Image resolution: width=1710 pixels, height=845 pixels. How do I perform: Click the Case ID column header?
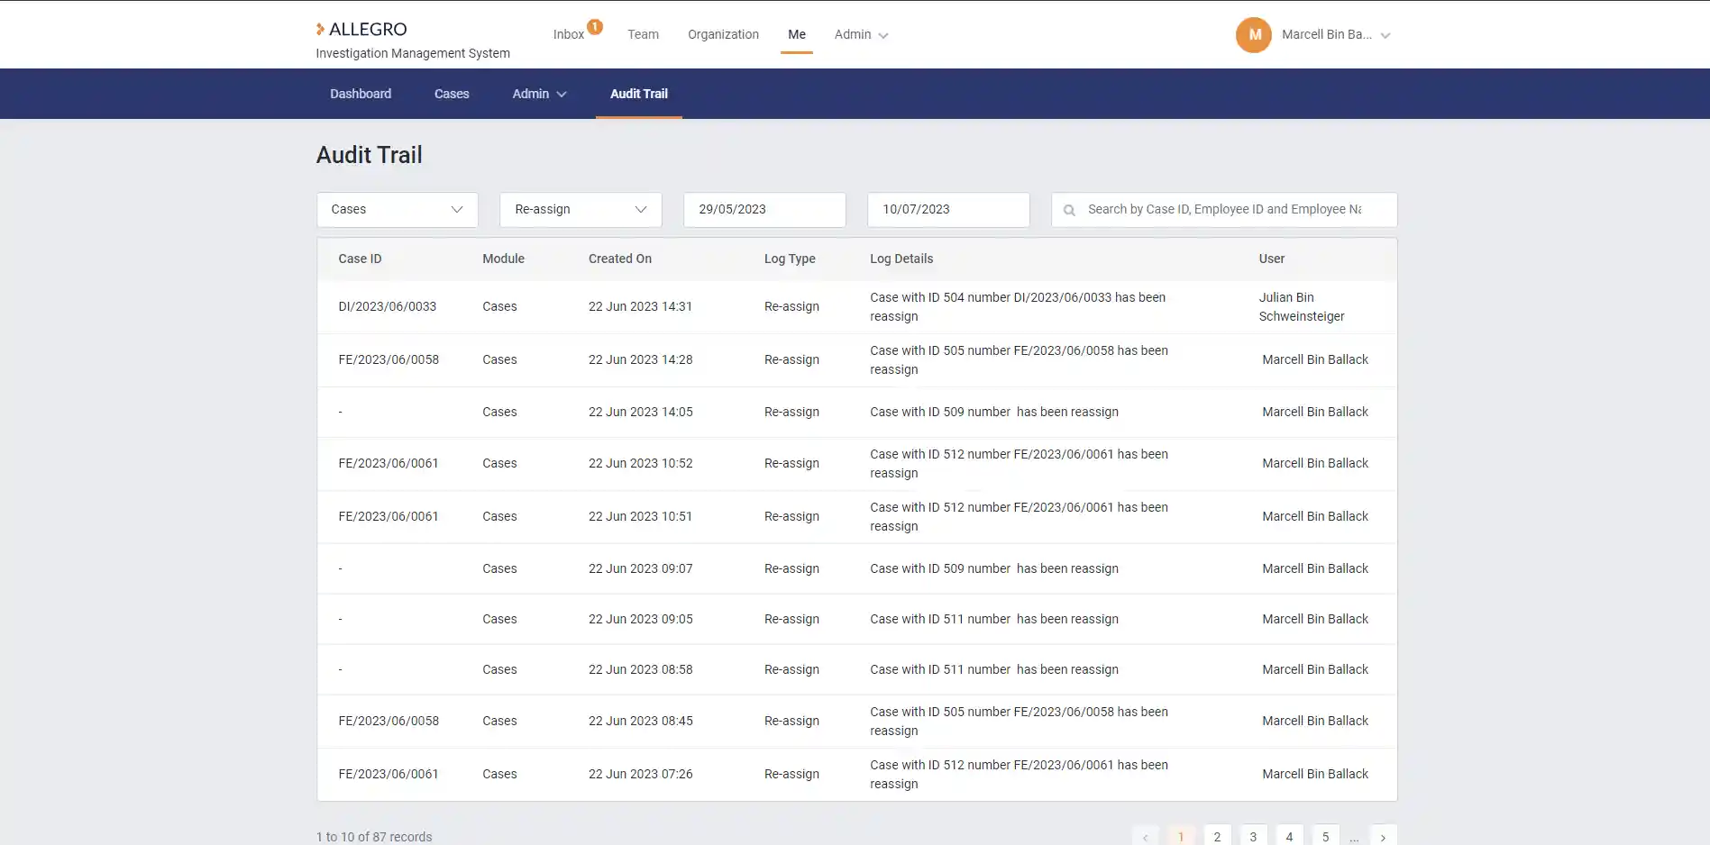[x=360, y=259]
